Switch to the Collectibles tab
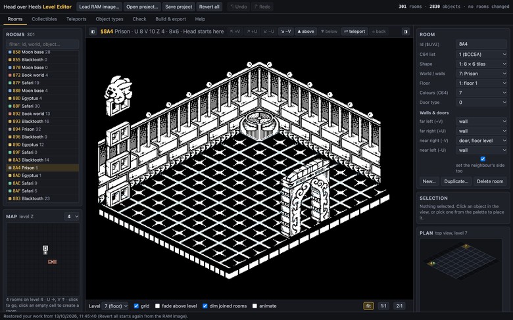 [x=44, y=19]
